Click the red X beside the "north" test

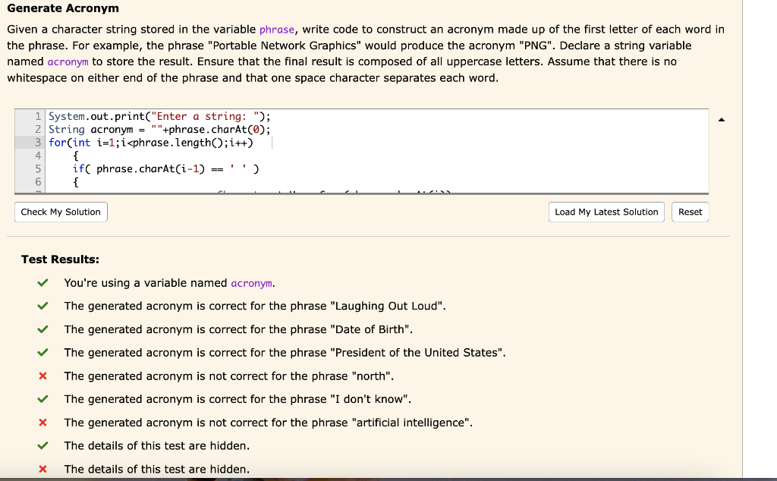[x=43, y=376]
